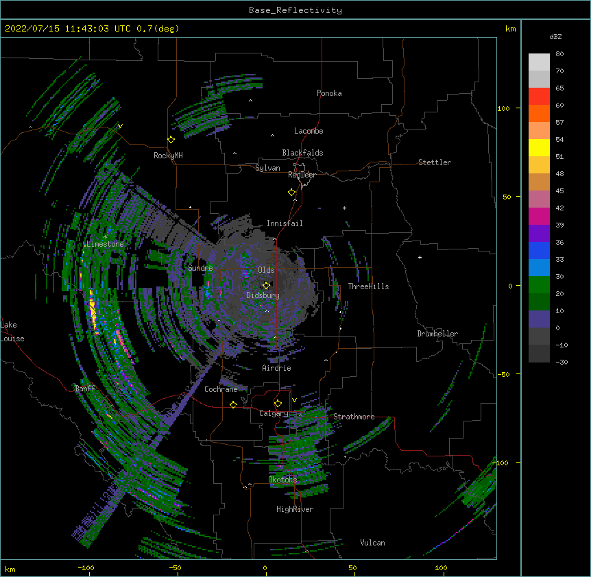Select the Innisfail label
Viewport: 591px width, 577px height.
coord(285,223)
